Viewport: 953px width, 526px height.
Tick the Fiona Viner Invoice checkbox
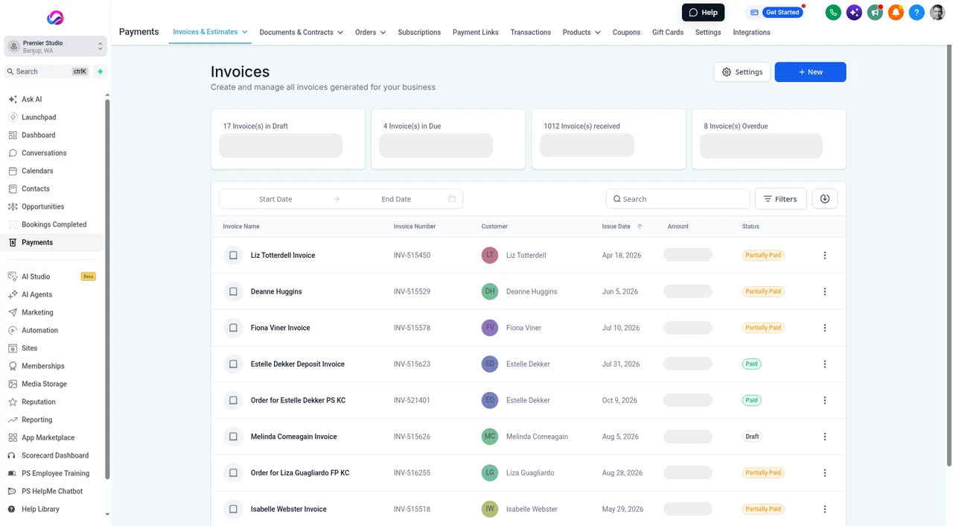click(x=233, y=328)
